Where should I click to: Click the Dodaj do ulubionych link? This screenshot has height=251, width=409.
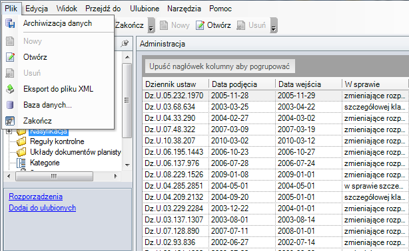click(42, 208)
